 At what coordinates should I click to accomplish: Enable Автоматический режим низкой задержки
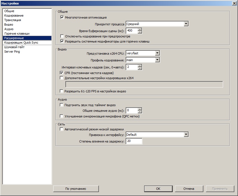click(61, 129)
